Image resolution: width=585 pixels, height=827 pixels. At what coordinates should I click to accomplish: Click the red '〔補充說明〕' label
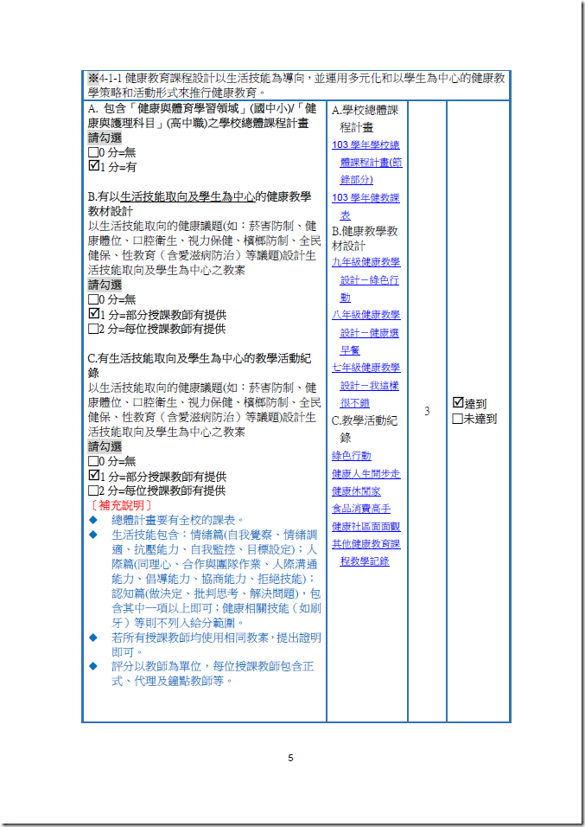tap(121, 505)
